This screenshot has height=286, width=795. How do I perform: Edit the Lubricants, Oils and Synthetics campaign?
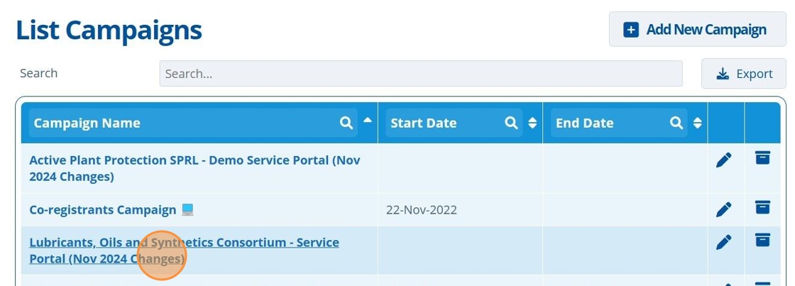coord(724,242)
